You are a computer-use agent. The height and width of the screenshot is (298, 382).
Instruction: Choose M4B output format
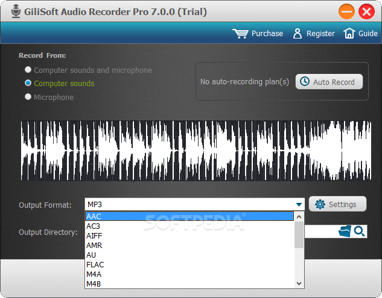[189, 284]
